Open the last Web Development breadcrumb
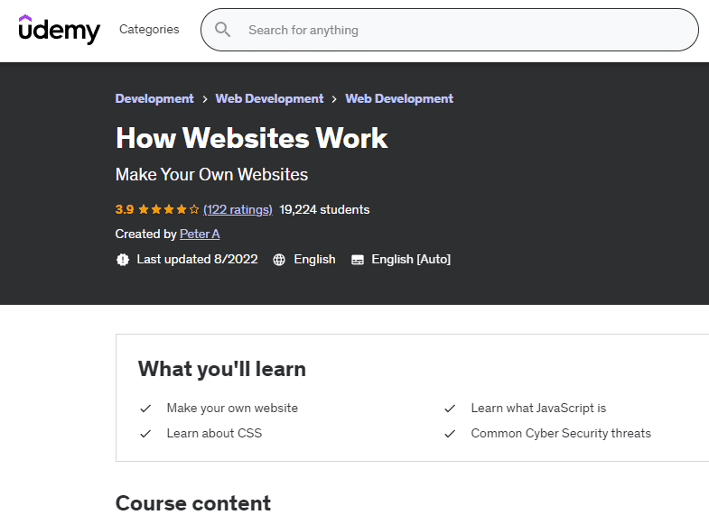The height and width of the screenshot is (524, 709). point(399,98)
